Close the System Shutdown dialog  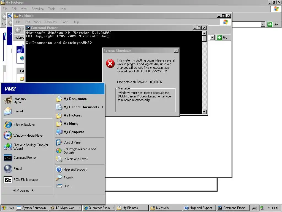point(176,51)
